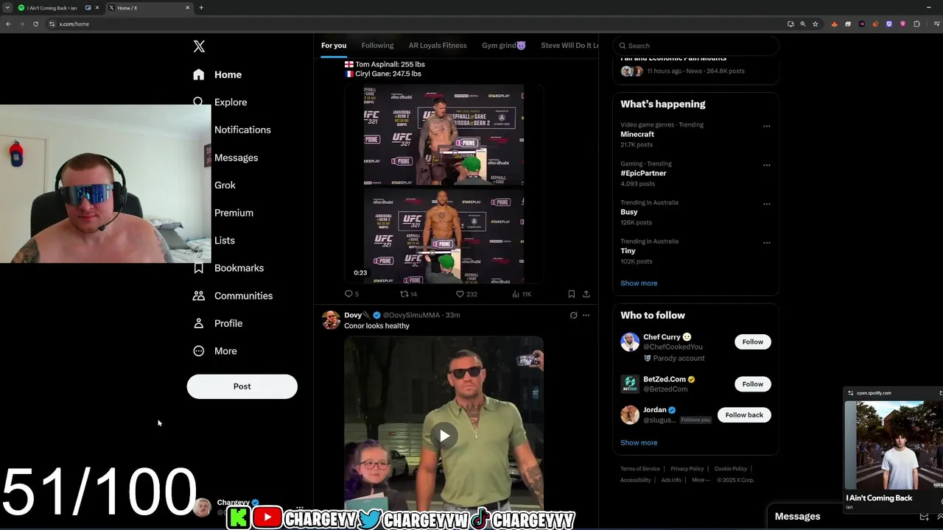Open @DovySimuMMA handle link
943x530 pixels.
tap(411, 315)
